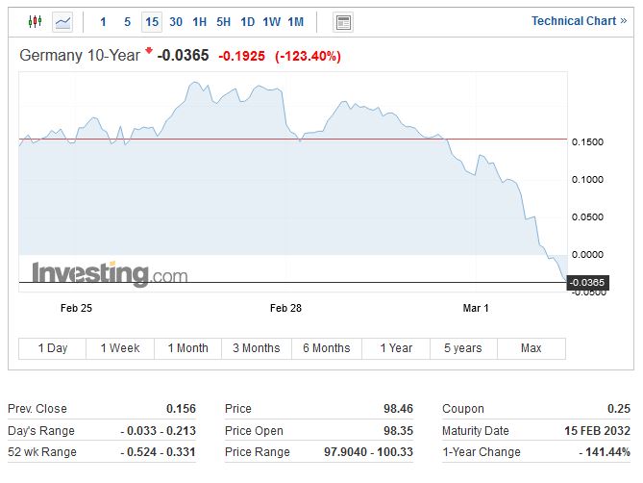
Task: View the Max time range
Action: [x=532, y=348]
